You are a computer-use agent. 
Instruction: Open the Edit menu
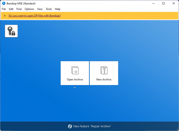pyautogui.click(x=11, y=9)
